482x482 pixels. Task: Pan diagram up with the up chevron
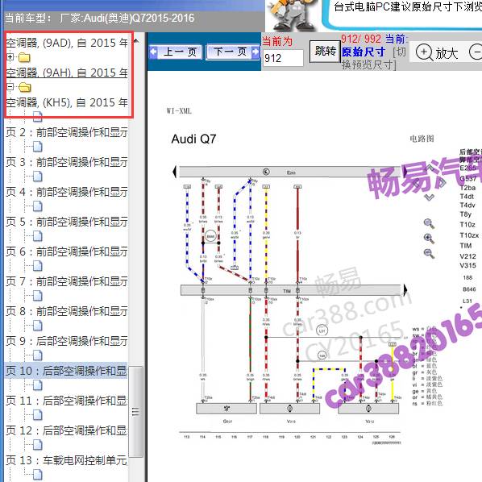click(x=429, y=168)
